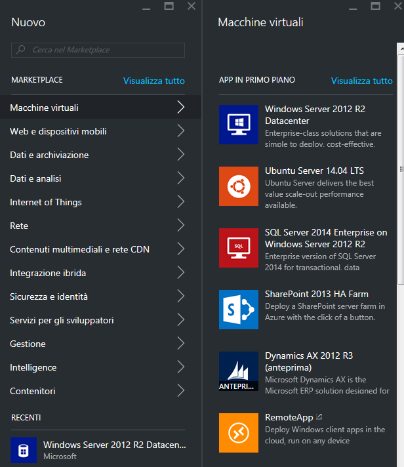Click the red SQL Server 2014 icon
The width and height of the screenshot is (404, 467).
(x=238, y=247)
